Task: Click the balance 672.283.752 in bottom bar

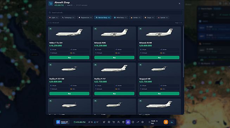Action: pos(79,122)
